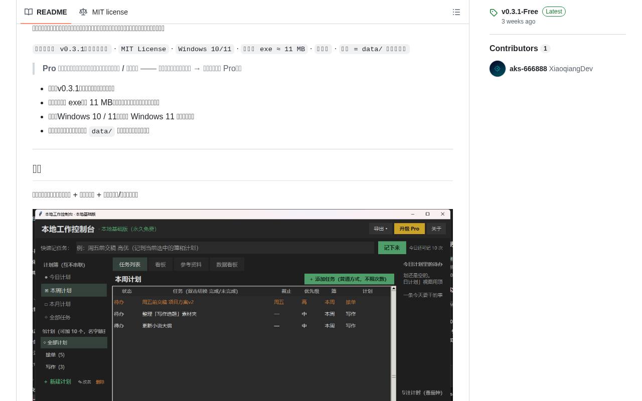This screenshot has width=642, height=401.
Task: Click the 关于 button in screenshot
Action: pos(436,229)
